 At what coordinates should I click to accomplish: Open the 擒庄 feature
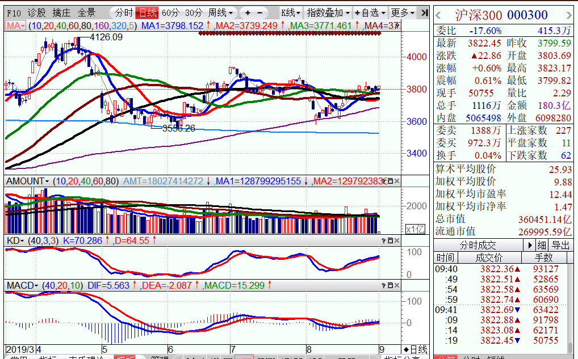[x=61, y=13]
